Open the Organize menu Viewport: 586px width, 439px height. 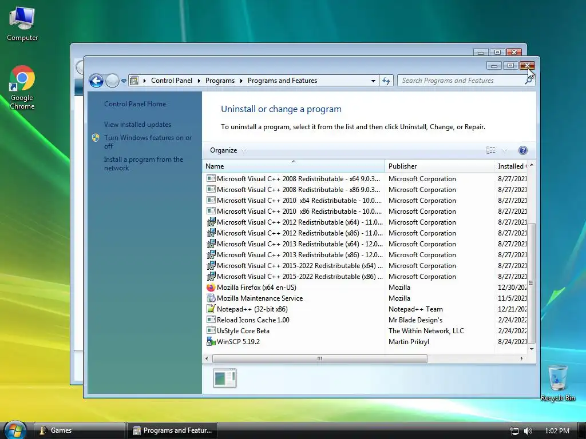tap(227, 150)
